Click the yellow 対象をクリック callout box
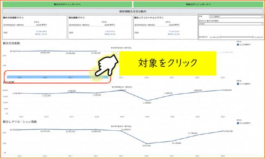 pyautogui.click(x=167, y=62)
